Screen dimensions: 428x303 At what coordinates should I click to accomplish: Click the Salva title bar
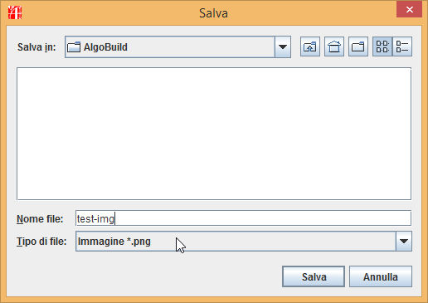pos(213,12)
